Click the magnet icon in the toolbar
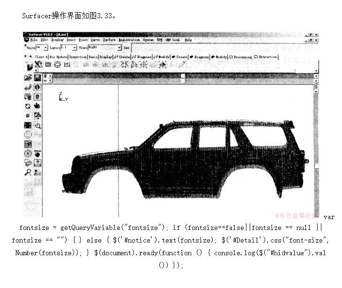Viewport: 342px width, 288px height. 29,66
